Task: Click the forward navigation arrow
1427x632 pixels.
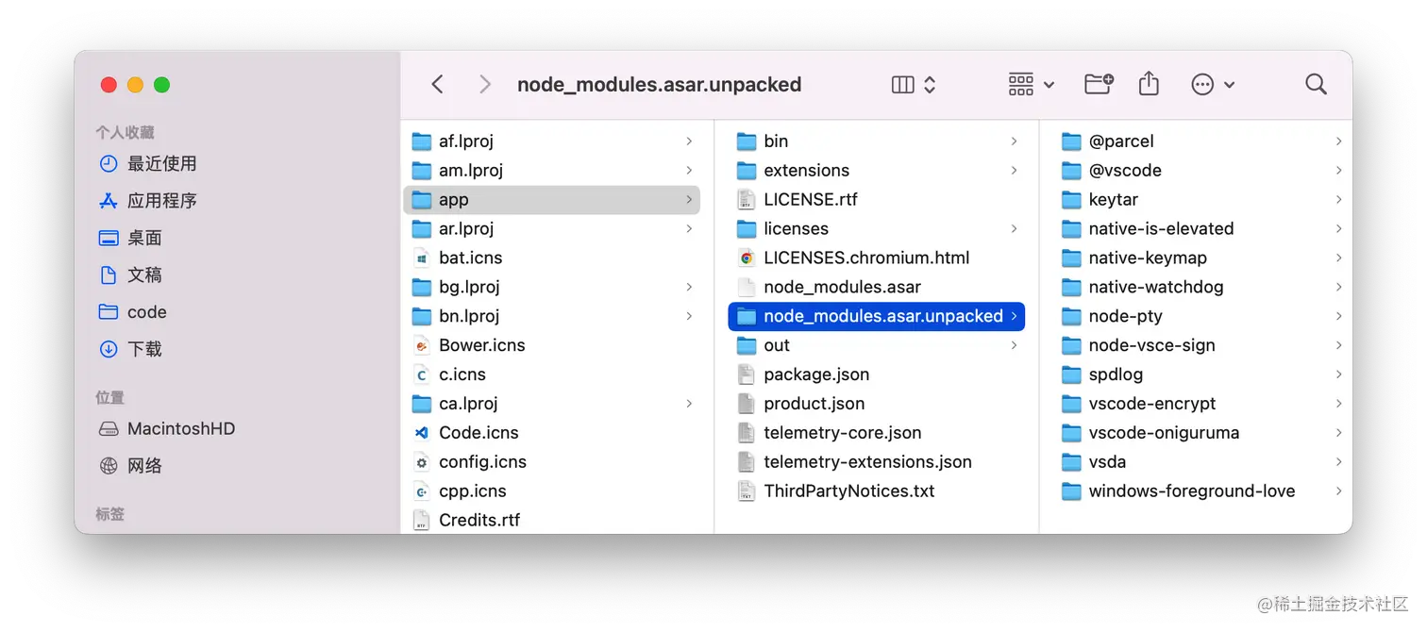Action: [x=484, y=84]
